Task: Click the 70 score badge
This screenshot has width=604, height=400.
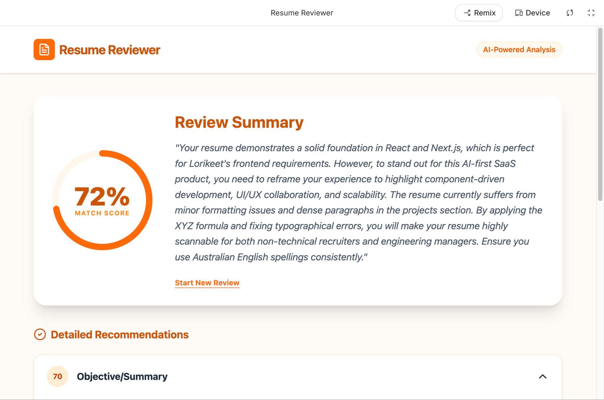Action: click(58, 376)
